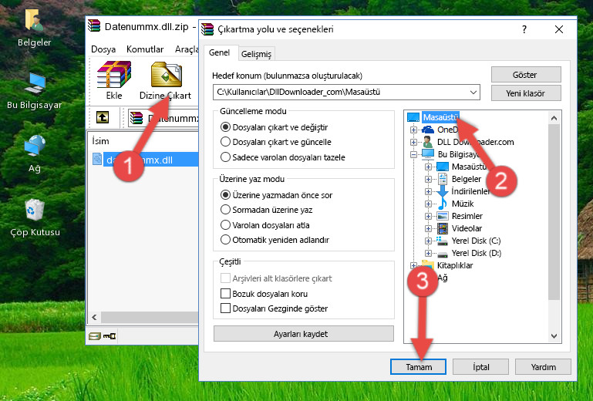This screenshot has width=593, height=401.
Task: Go up one folder level in WinRAR
Action: (x=103, y=117)
